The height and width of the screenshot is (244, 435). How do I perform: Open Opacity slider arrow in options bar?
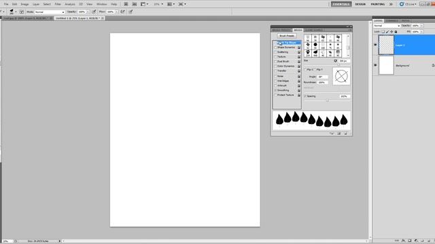(88, 12)
